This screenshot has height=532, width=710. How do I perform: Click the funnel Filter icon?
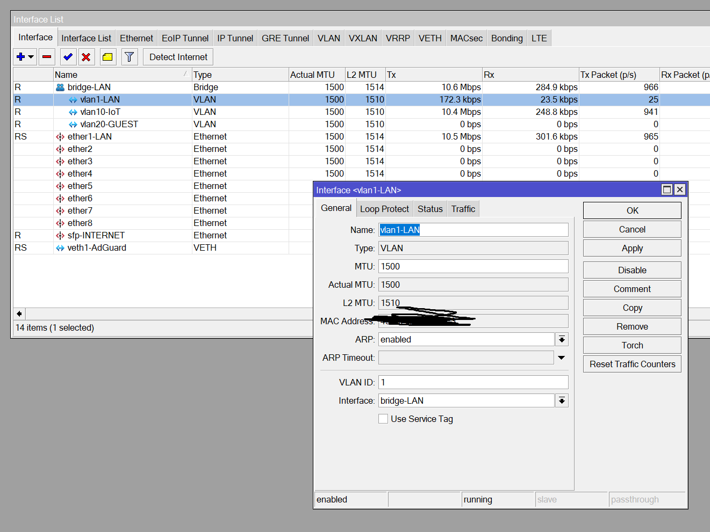[130, 57]
